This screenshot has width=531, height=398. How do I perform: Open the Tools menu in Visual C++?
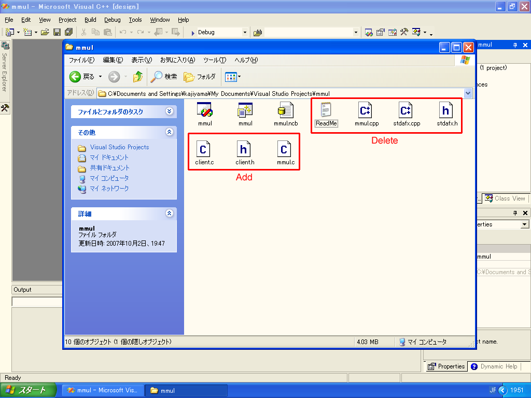(135, 20)
